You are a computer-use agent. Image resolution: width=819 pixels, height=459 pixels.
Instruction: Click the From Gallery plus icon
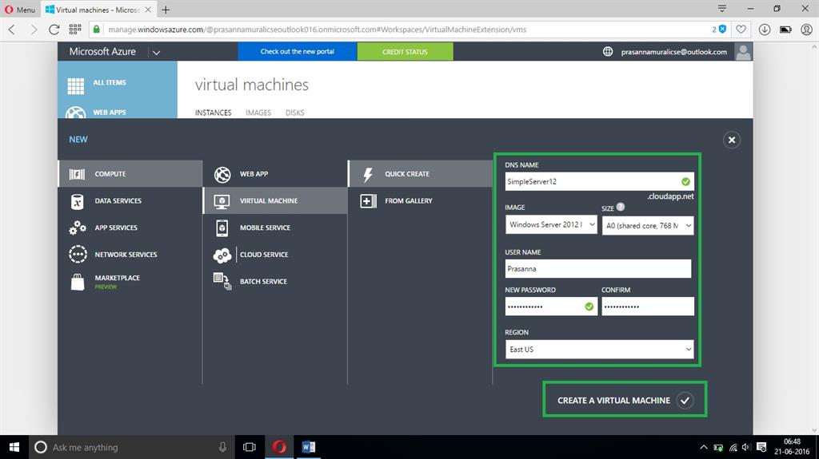tap(368, 201)
